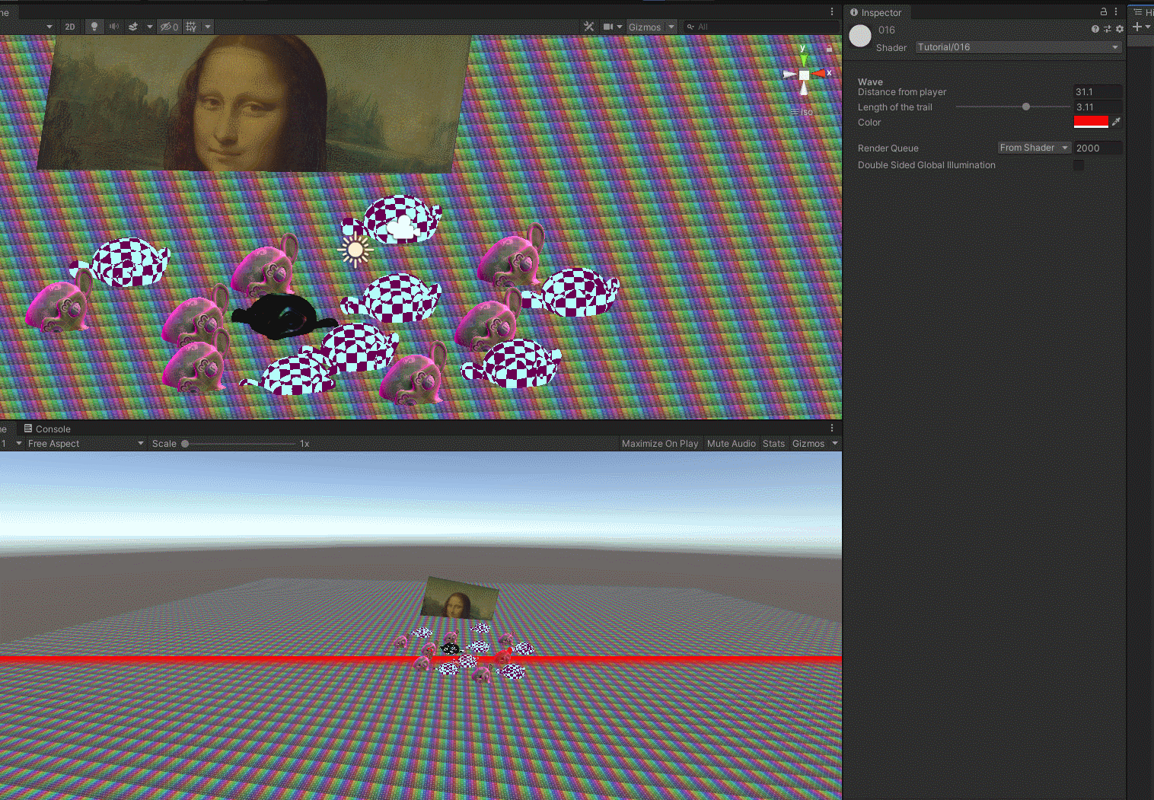Lock the scene orientation gizmo rotation
The image size is (1154, 800).
tap(829, 48)
